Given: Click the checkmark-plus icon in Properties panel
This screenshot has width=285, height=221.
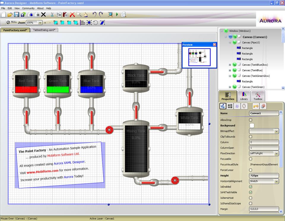Looking at the screenshot, I should tap(223, 106).
